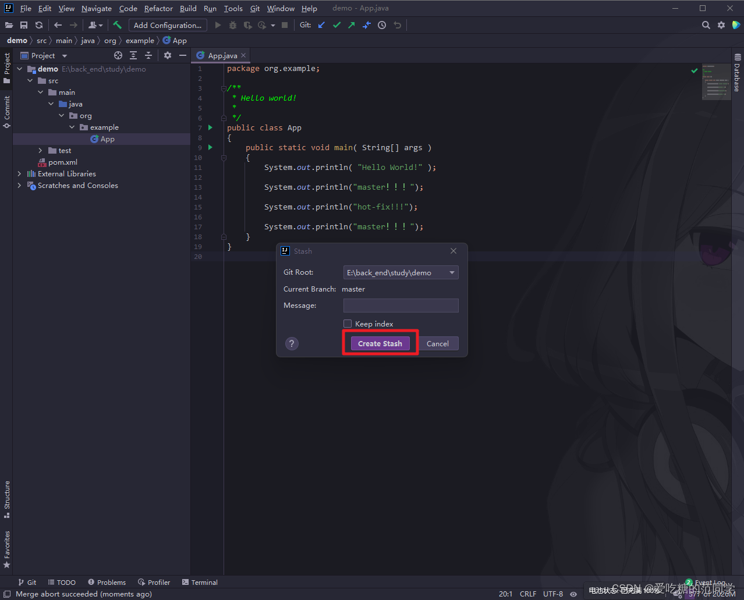Open the Profiler tool window
Screen dimensions: 744x600
[154, 582]
